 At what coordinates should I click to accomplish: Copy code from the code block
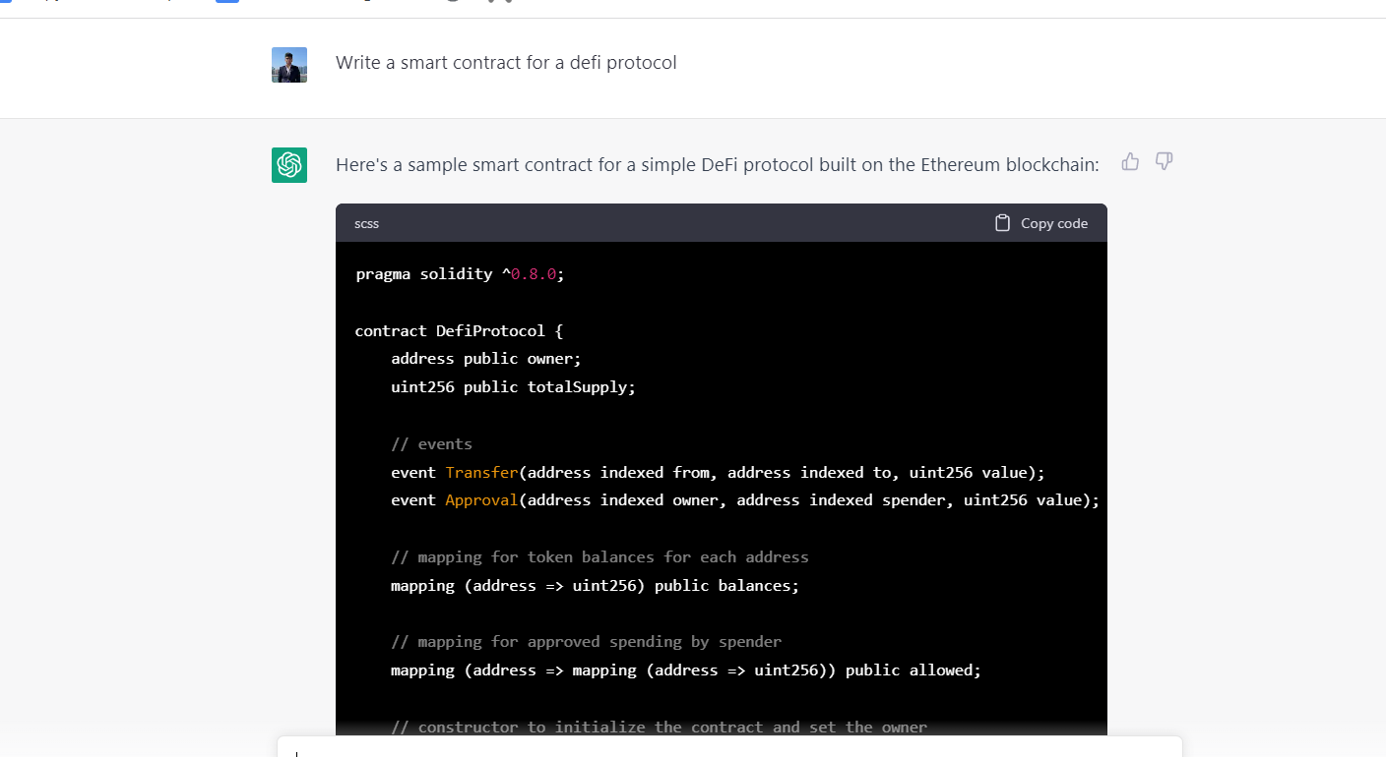coord(1041,223)
